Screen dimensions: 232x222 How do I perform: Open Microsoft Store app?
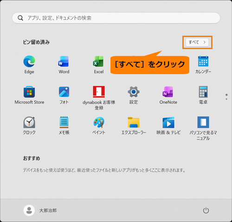[x=29, y=95]
